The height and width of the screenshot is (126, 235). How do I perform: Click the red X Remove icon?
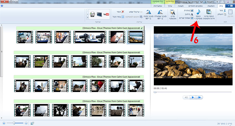tap(123, 12)
